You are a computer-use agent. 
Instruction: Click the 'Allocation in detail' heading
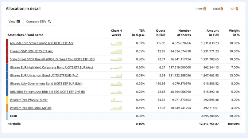click(23, 8)
